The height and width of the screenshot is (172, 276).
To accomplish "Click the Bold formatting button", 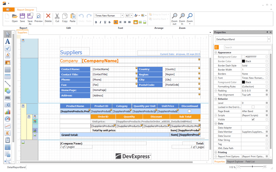I will [x=96, y=22].
